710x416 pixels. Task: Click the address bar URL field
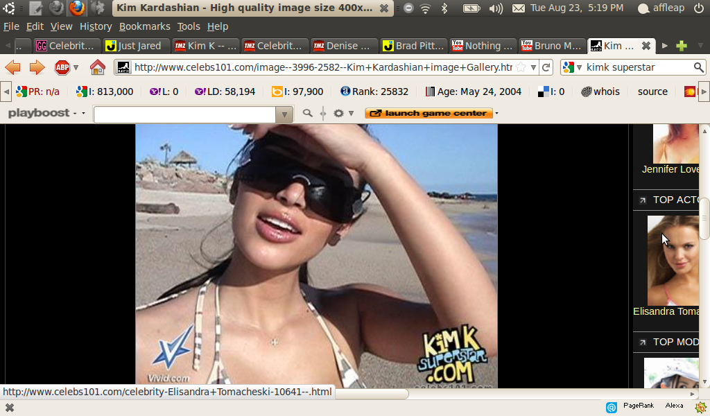tap(323, 67)
